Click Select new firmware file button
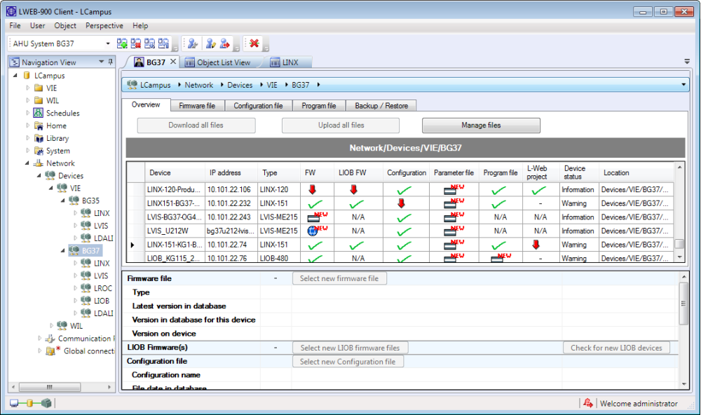701x415 pixels. click(x=339, y=278)
